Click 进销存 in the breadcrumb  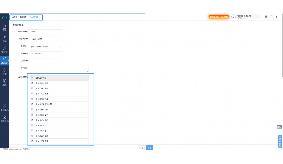pos(14,17)
